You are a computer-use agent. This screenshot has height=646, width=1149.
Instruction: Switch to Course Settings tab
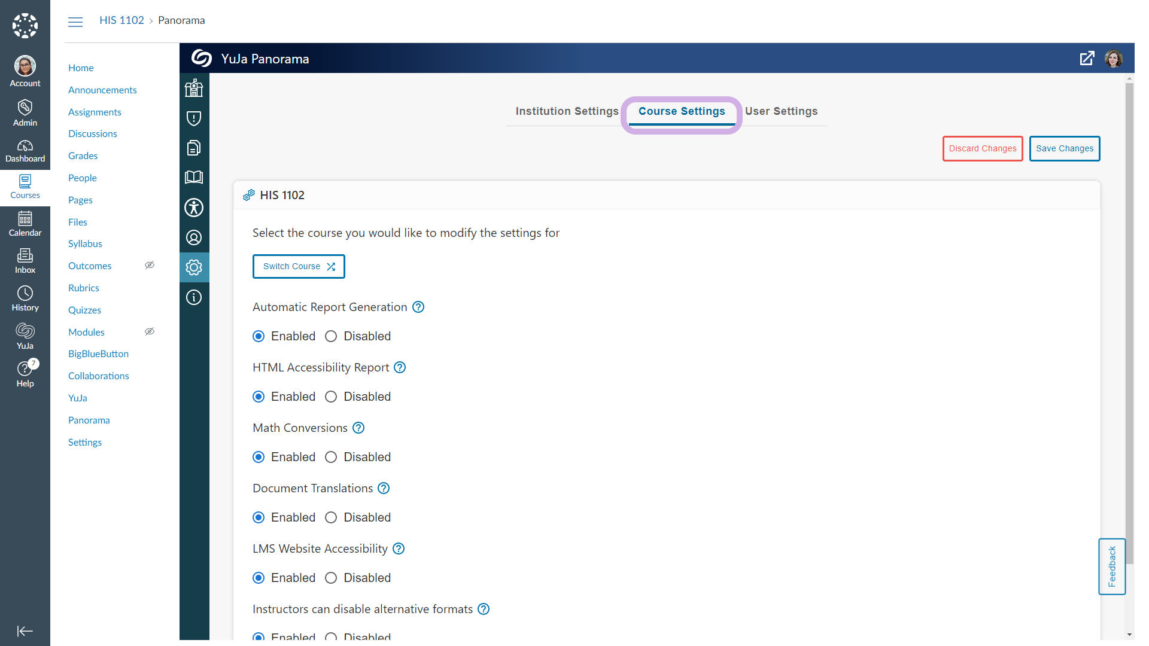coord(682,111)
